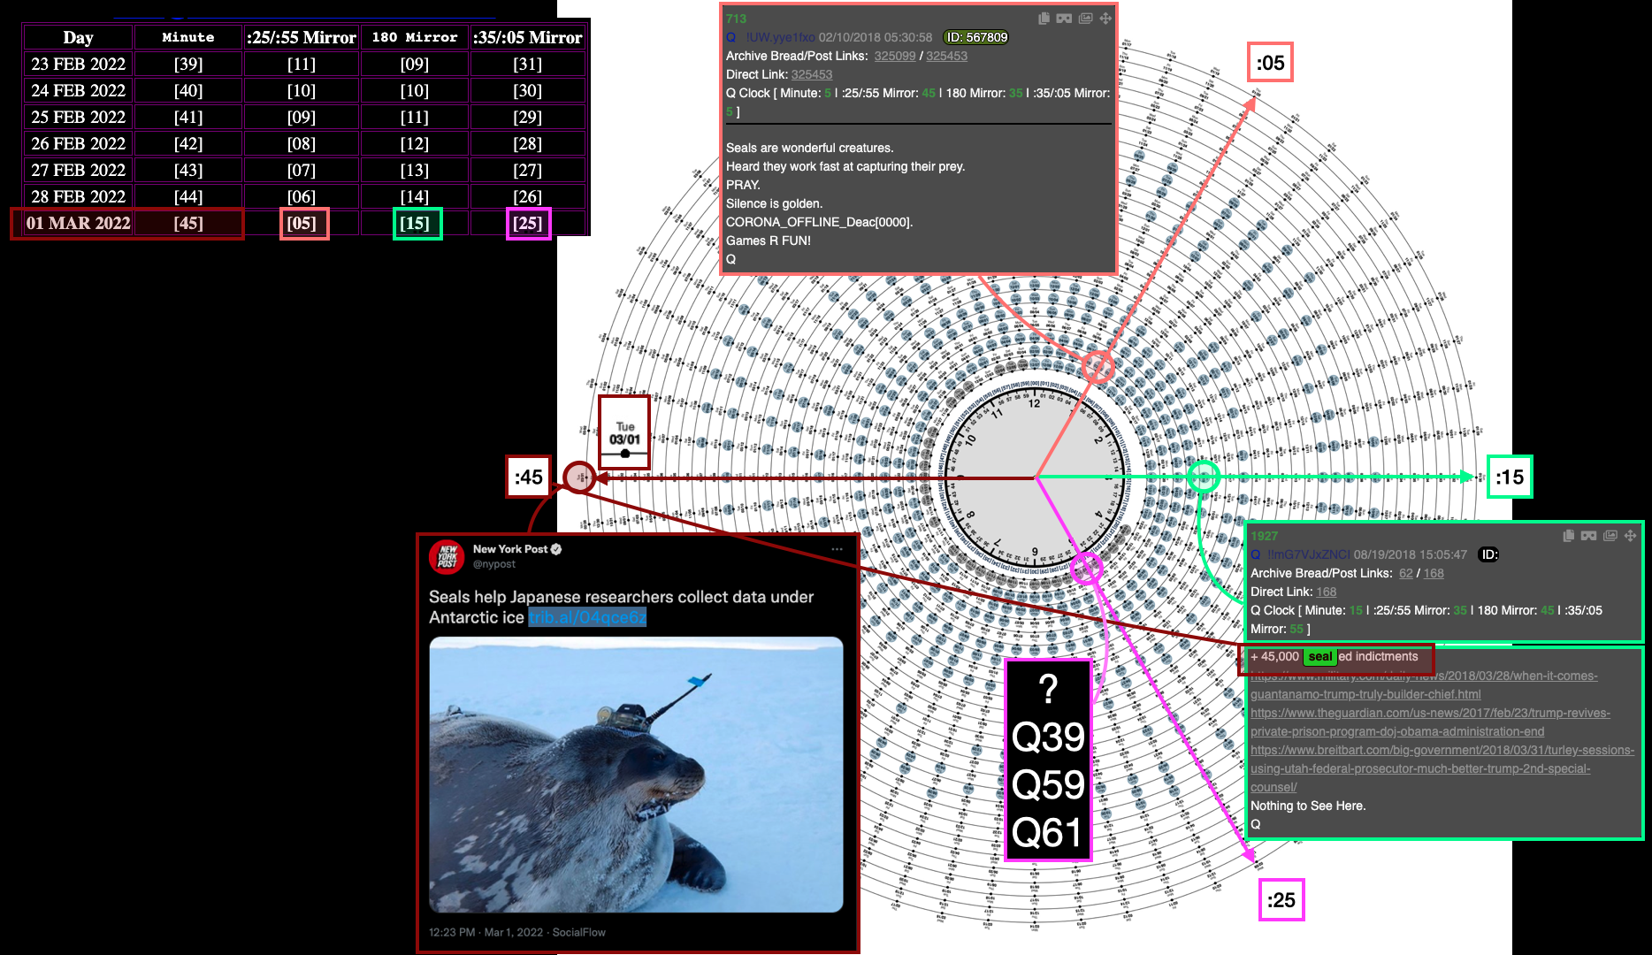Click the VR goggles icon on post 1927

point(1588,535)
